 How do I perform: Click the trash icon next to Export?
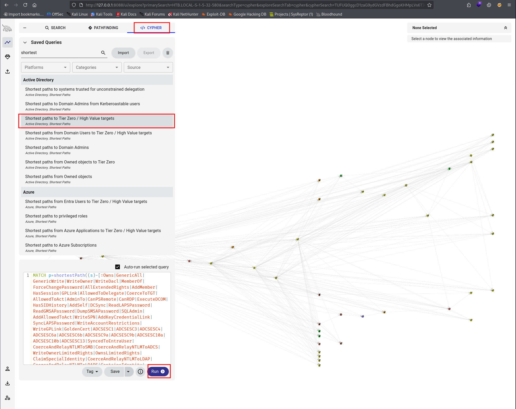pos(167,53)
